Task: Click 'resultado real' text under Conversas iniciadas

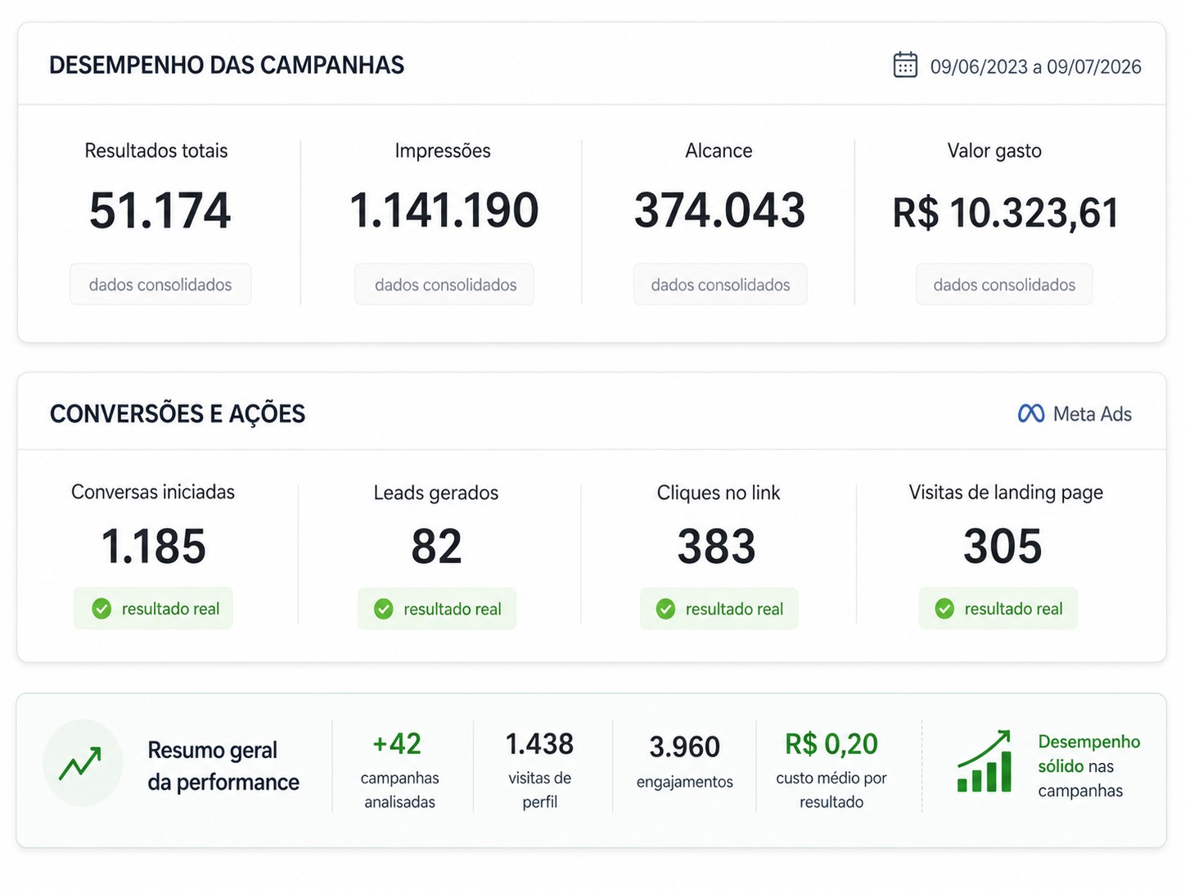Action: tap(170, 608)
